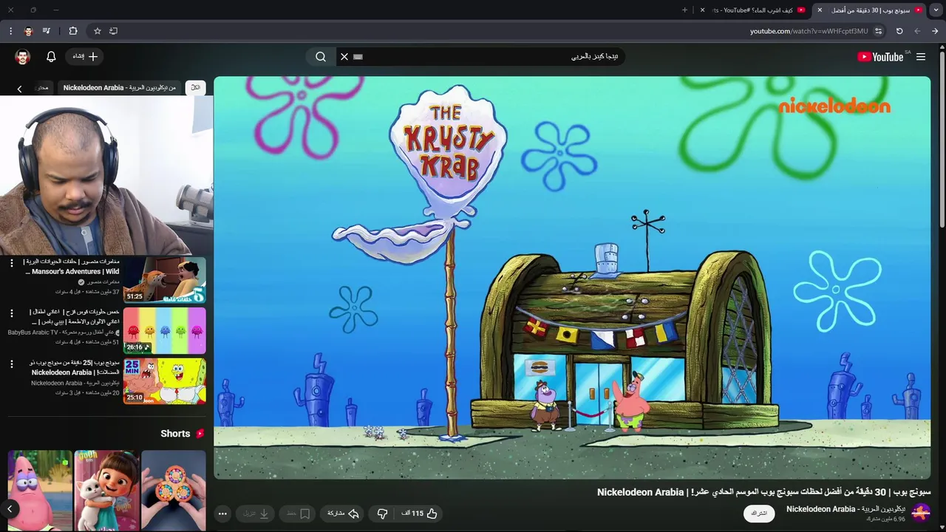
Task: Select the من نيكلوديون العربية filter chip
Action: click(120, 87)
